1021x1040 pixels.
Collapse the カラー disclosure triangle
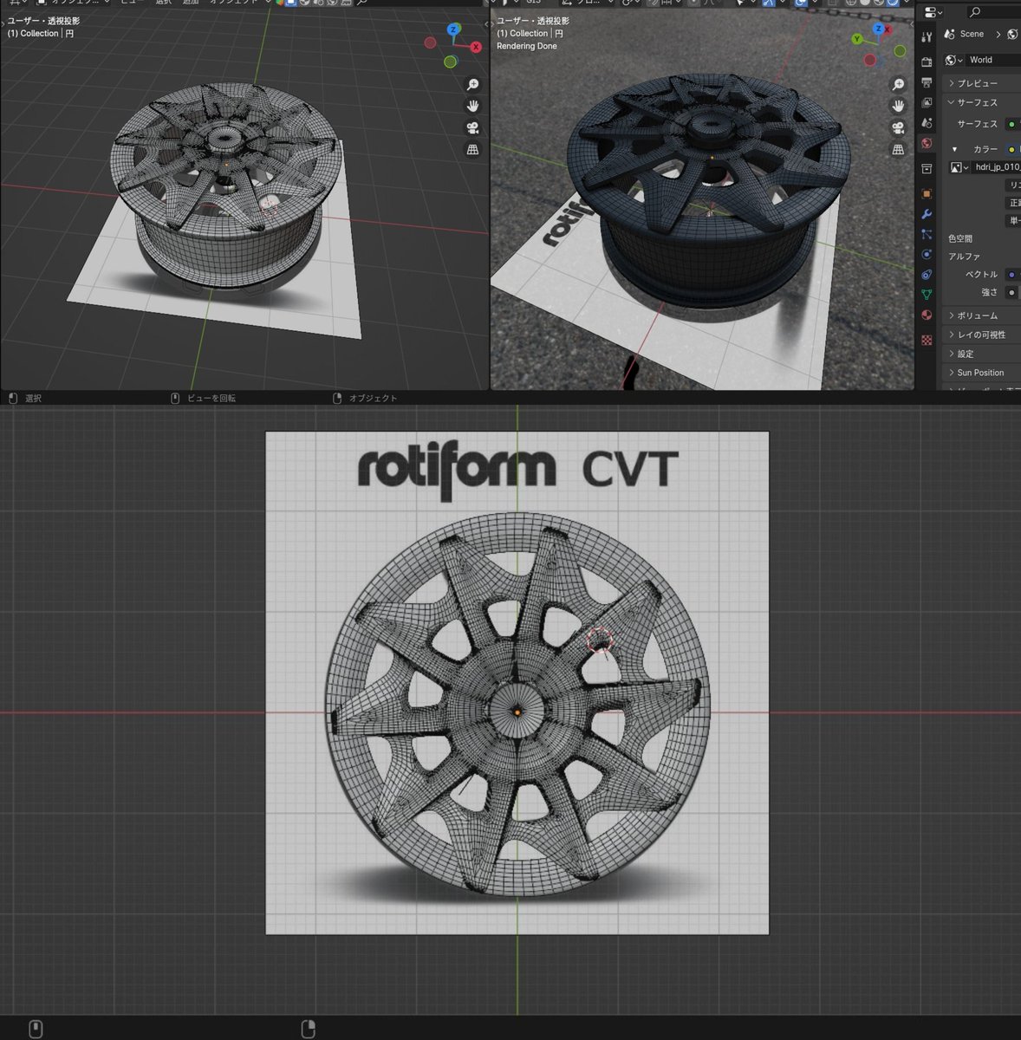point(954,150)
